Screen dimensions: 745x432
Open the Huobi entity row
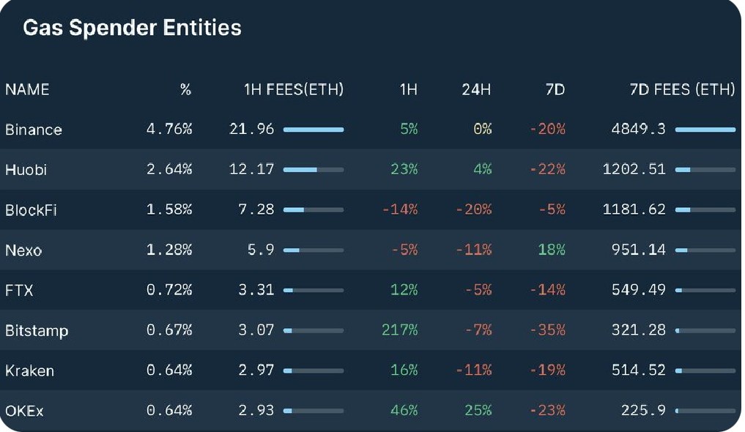click(x=371, y=169)
